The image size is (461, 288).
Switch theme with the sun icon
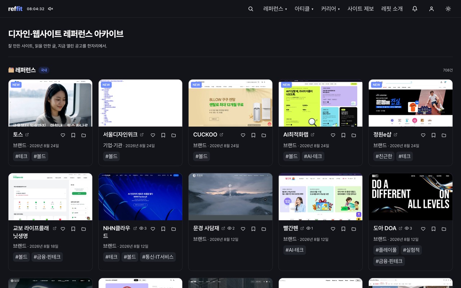click(x=448, y=9)
